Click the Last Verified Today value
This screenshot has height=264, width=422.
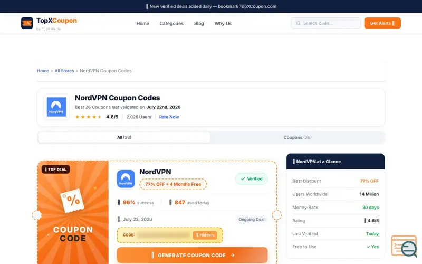point(372,234)
